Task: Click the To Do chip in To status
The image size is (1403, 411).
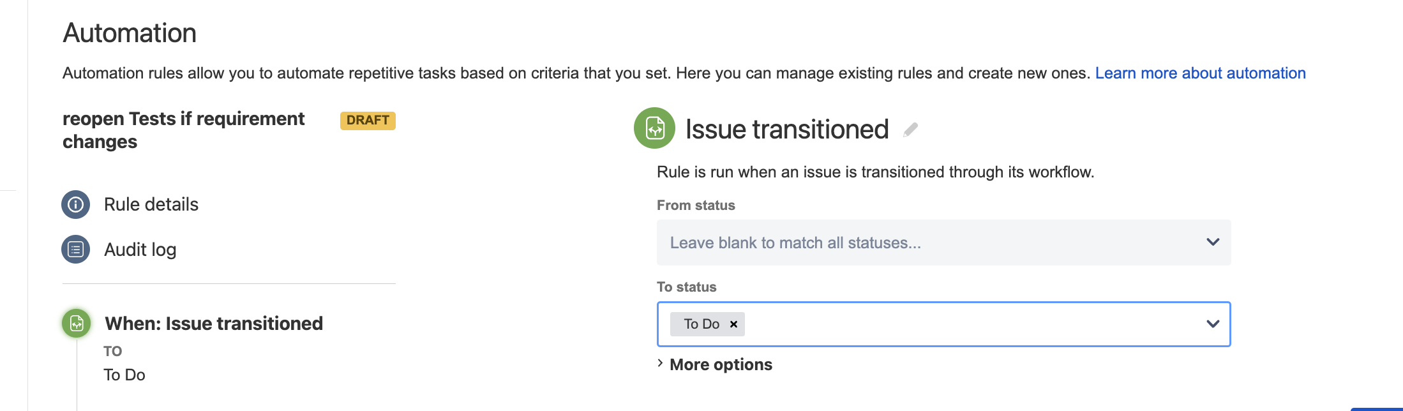Action: click(x=701, y=324)
